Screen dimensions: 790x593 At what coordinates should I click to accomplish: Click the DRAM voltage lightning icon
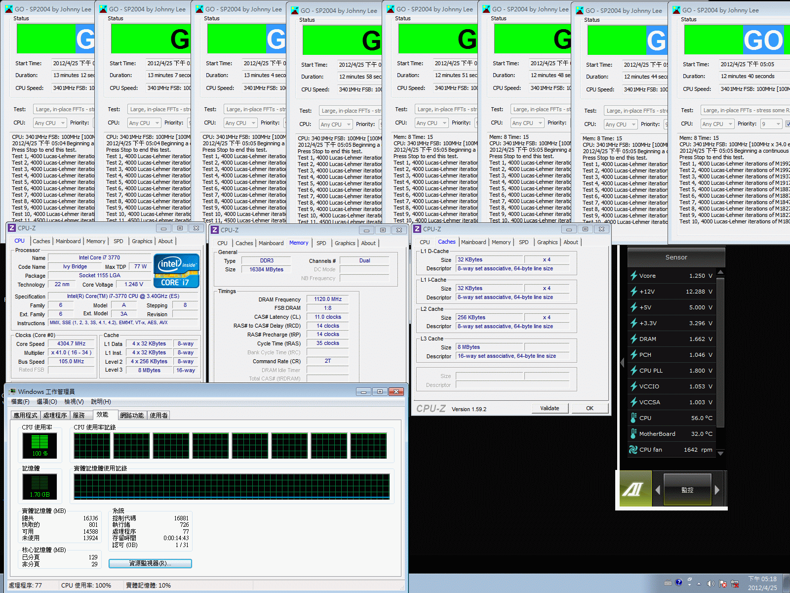pyautogui.click(x=633, y=339)
